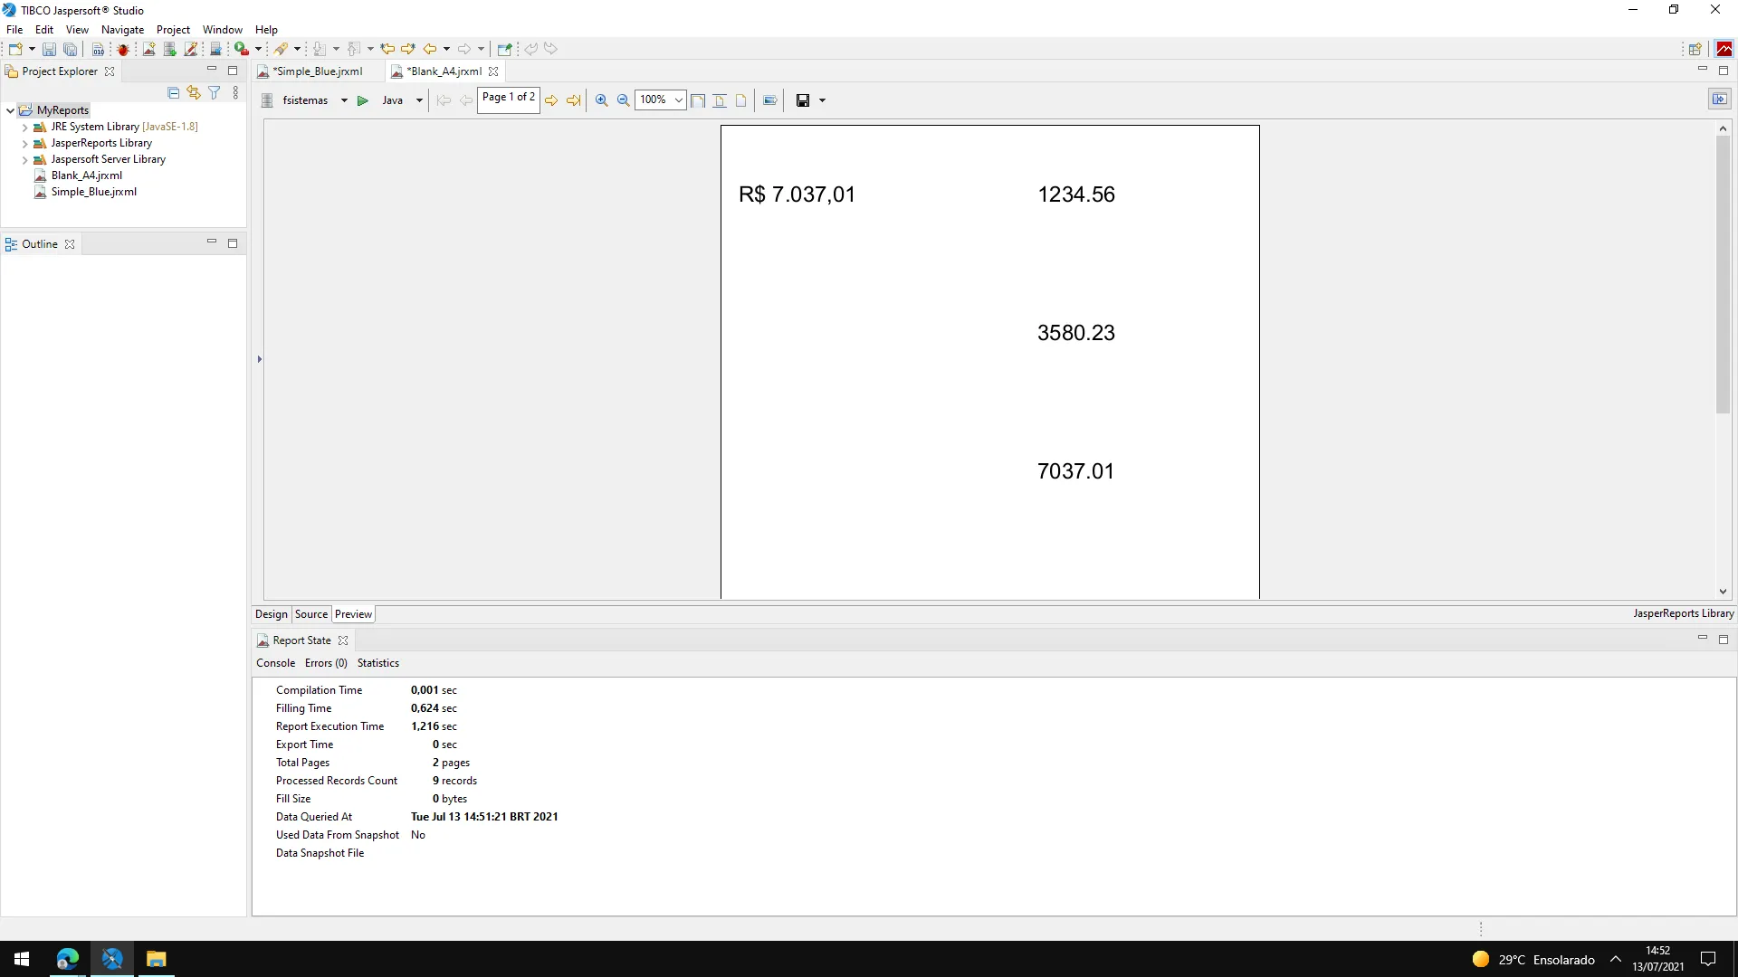The image size is (1738, 977).
Task: Open the Statistics section of Report State
Action: pos(377,663)
